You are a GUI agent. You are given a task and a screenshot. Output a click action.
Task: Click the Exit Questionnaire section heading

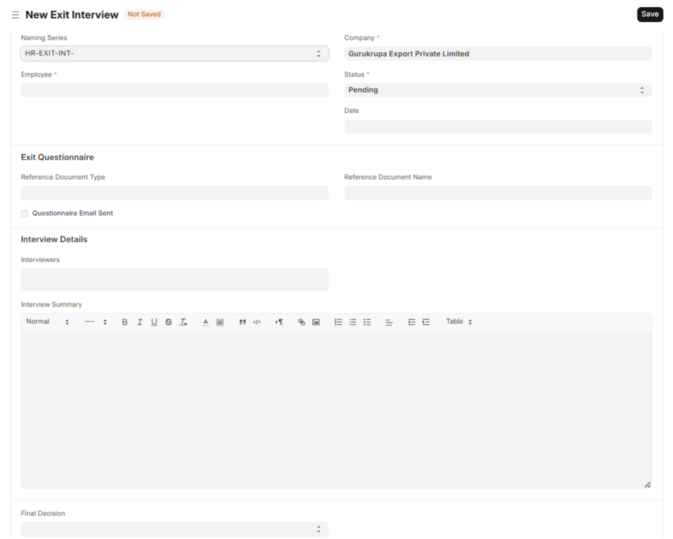57,157
